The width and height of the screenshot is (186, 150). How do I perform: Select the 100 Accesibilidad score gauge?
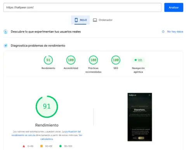point(71,60)
